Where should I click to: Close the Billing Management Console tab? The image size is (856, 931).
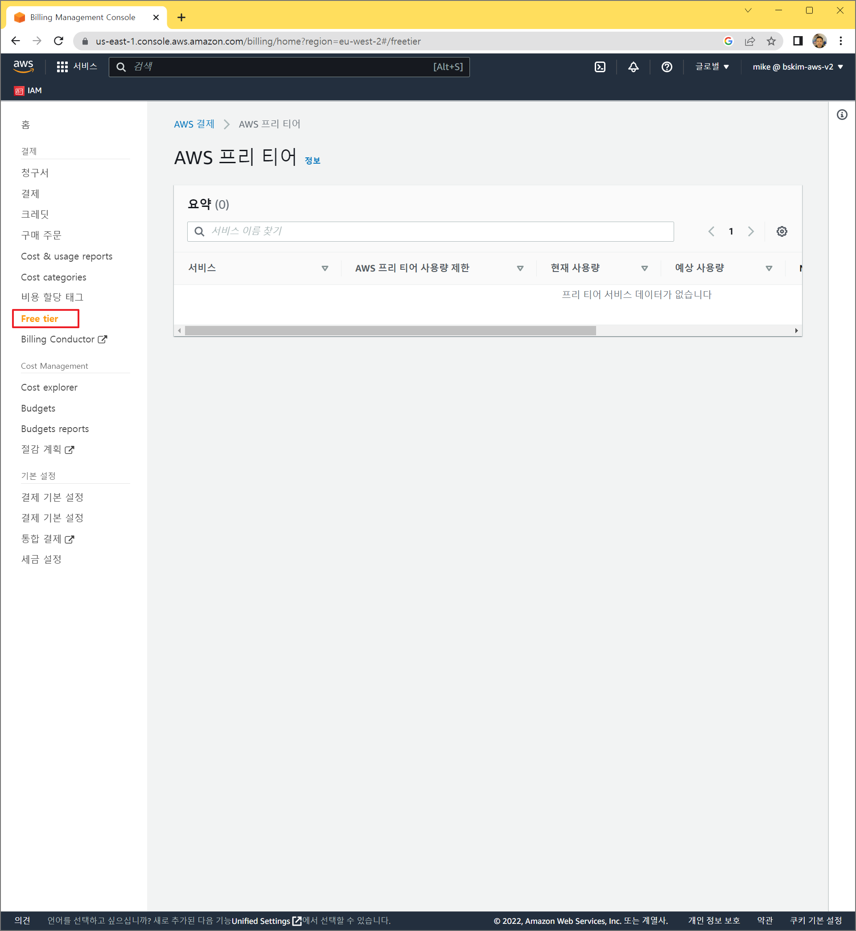(156, 17)
